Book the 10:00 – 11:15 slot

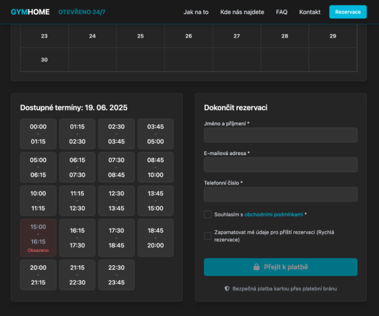click(x=38, y=201)
